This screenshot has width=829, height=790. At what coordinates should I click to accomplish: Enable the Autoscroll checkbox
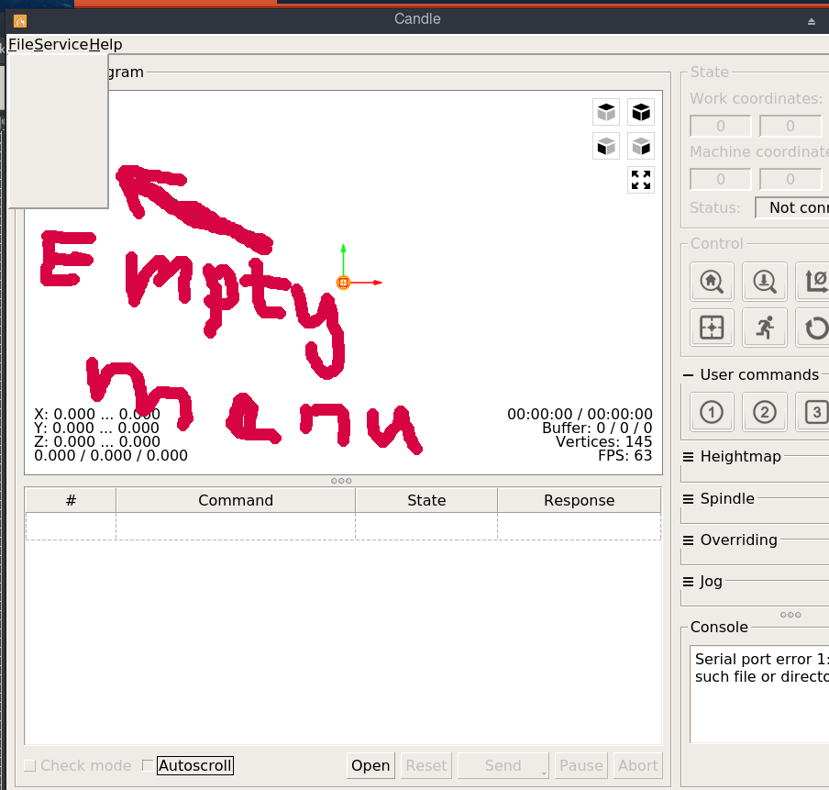pos(148,765)
